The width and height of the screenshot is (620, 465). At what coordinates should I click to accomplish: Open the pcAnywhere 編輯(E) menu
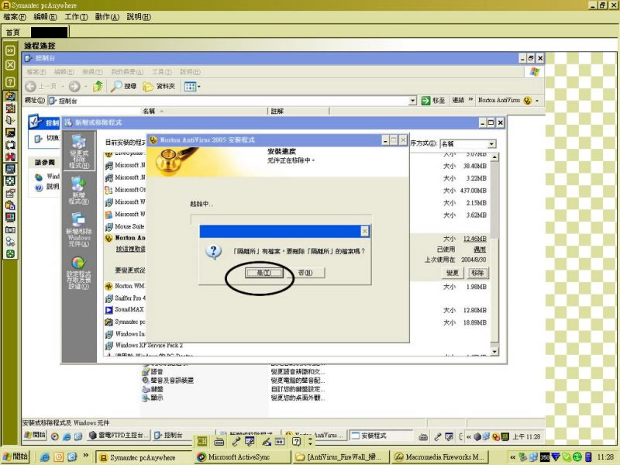pyautogui.click(x=45, y=16)
